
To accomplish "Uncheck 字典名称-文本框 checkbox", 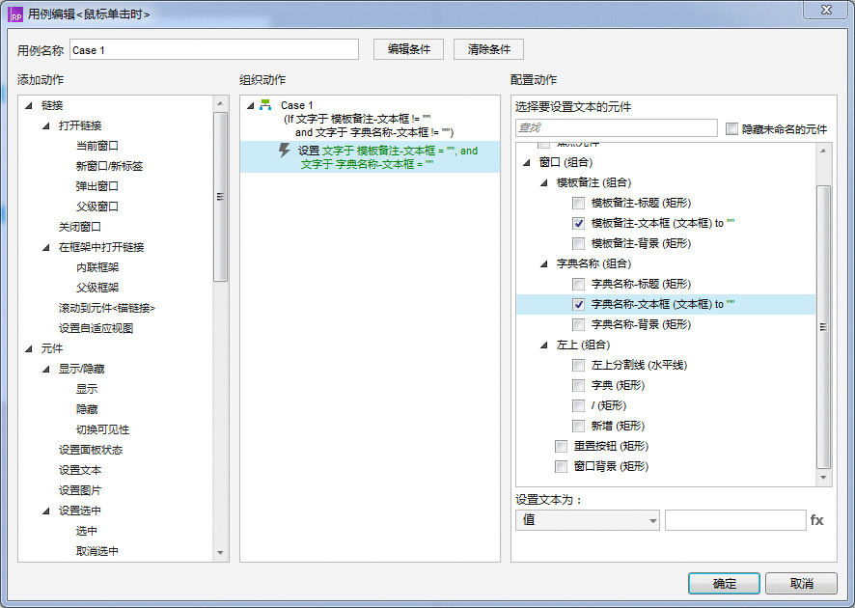I will [579, 304].
